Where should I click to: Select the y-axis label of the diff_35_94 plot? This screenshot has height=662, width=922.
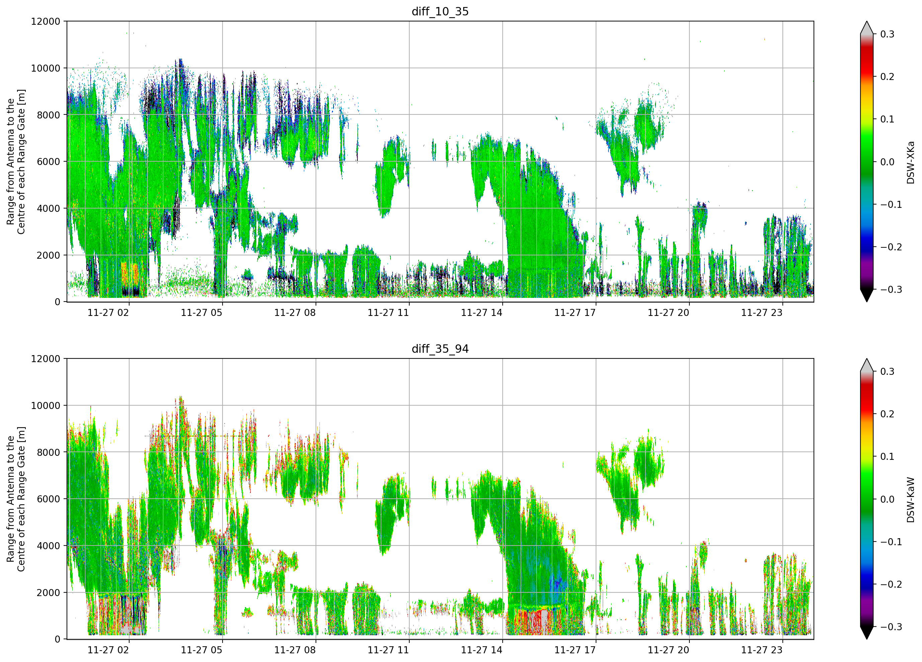point(16,499)
